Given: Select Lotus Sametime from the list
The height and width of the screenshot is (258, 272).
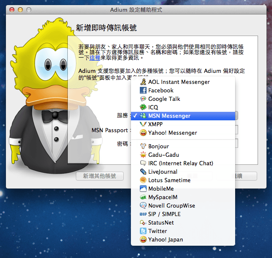Looking at the screenshot, I should pos(169,180).
